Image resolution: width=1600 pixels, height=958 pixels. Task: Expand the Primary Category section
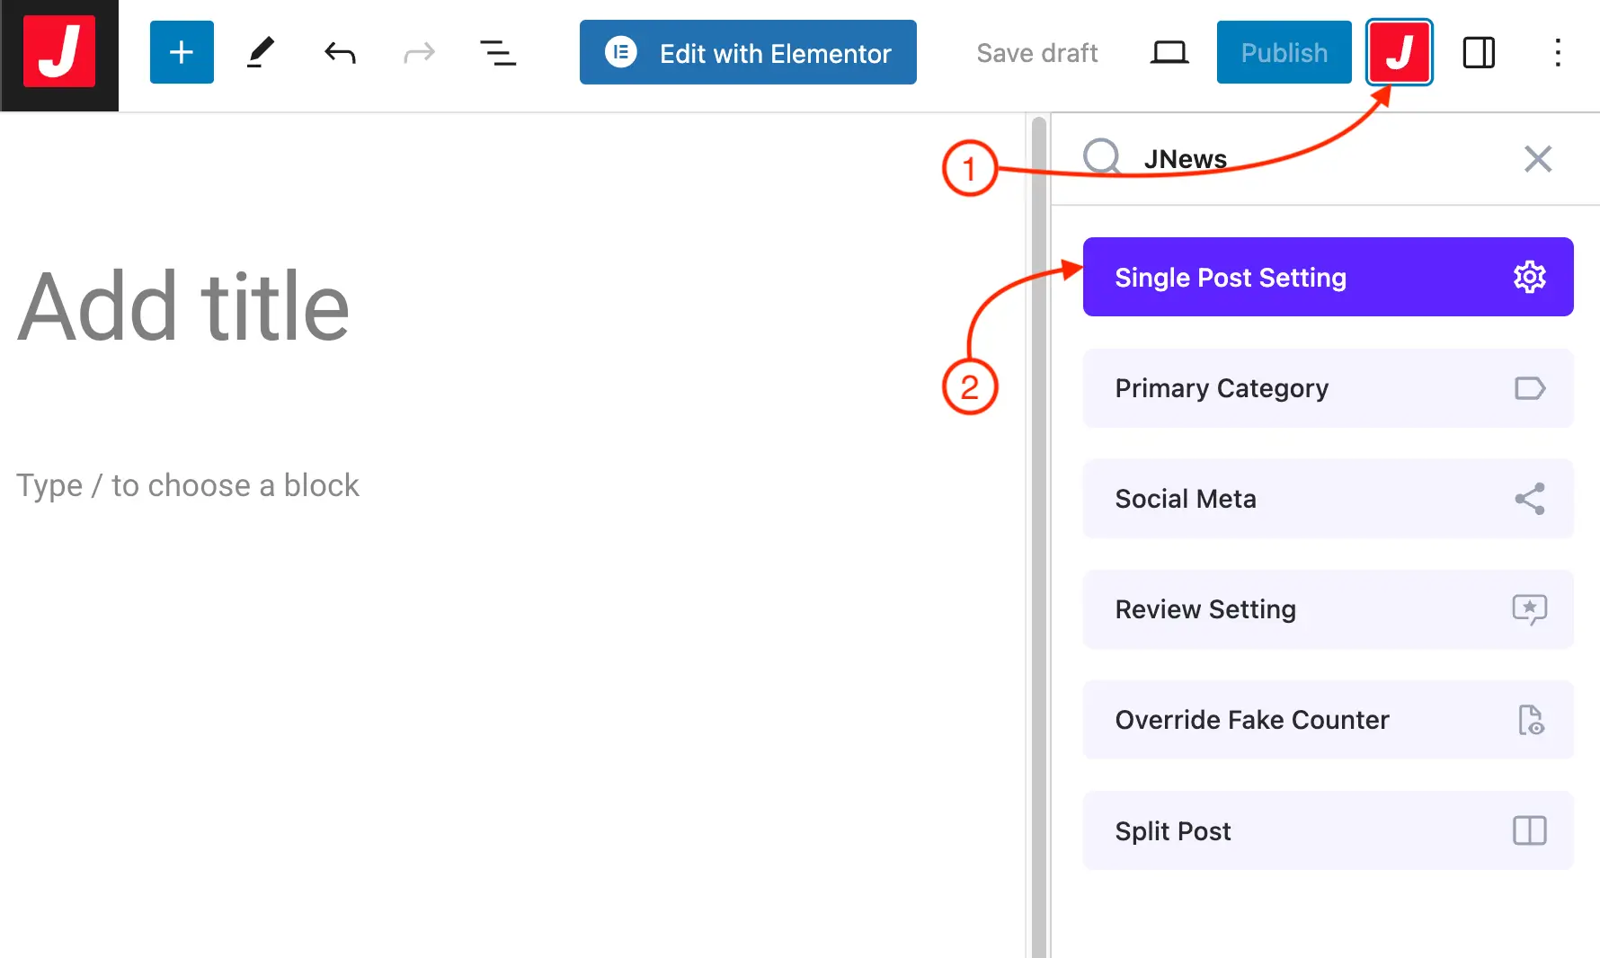(x=1328, y=388)
